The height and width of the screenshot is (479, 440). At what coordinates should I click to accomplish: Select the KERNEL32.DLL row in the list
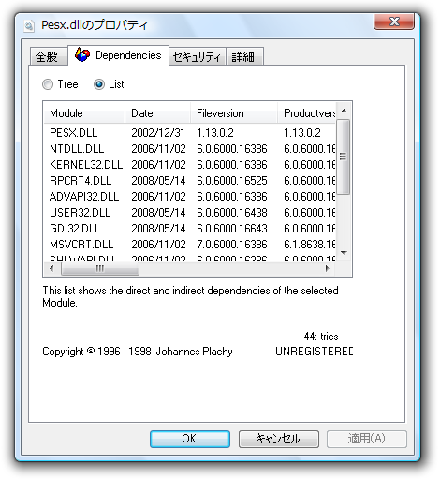(190, 165)
